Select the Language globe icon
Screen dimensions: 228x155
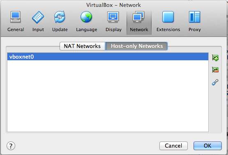pos(86,17)
